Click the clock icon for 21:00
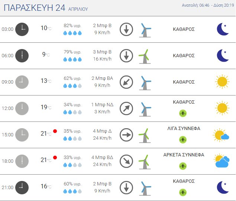This screenshot has height=201, width=236. coord(22,187)
